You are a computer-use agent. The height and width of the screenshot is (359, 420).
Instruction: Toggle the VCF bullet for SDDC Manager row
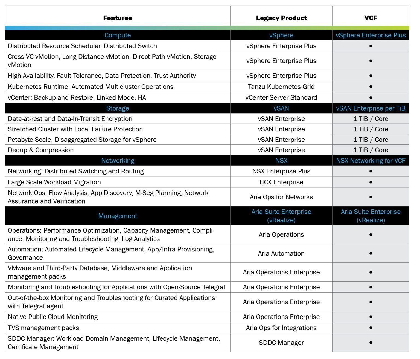pyautogui.click(x=371, y=343)
